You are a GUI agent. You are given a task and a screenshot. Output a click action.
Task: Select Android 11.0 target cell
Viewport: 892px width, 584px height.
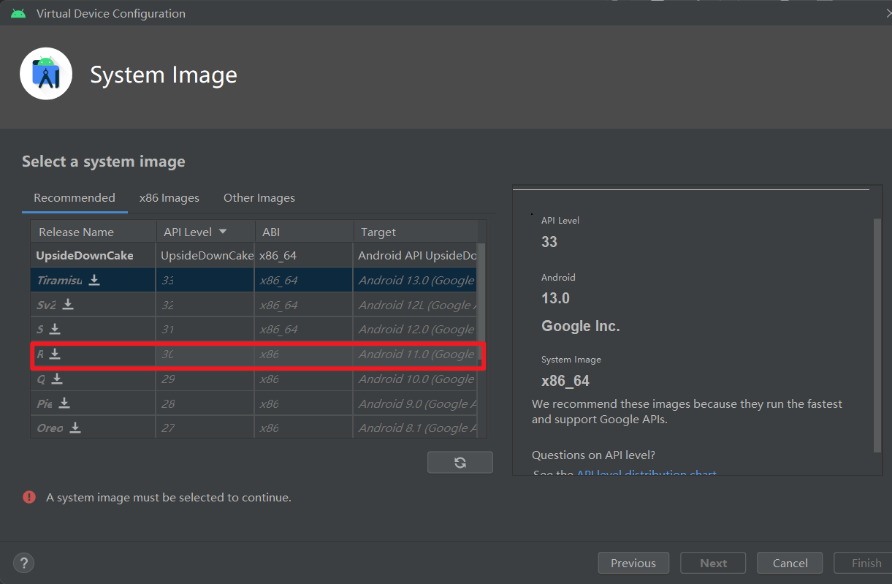tap(415, 354)
